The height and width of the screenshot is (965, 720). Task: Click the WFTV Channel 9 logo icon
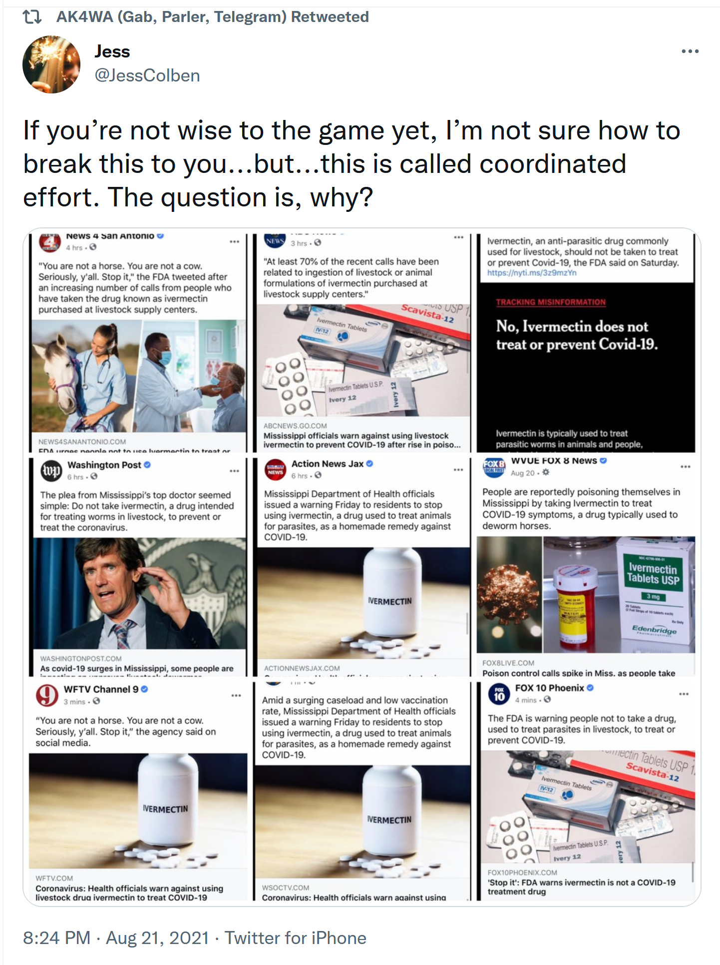47,695
